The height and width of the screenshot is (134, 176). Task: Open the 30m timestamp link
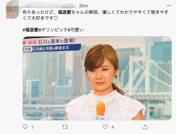[x=83, y=6]
